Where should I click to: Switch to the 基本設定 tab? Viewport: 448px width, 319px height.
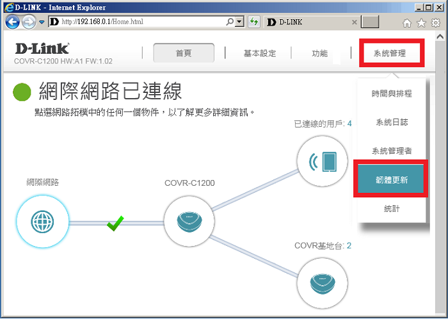coord(260,53)
